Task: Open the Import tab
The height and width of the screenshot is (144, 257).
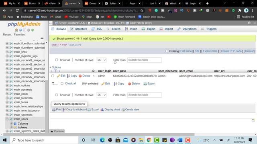Action: tap(167, 29)
